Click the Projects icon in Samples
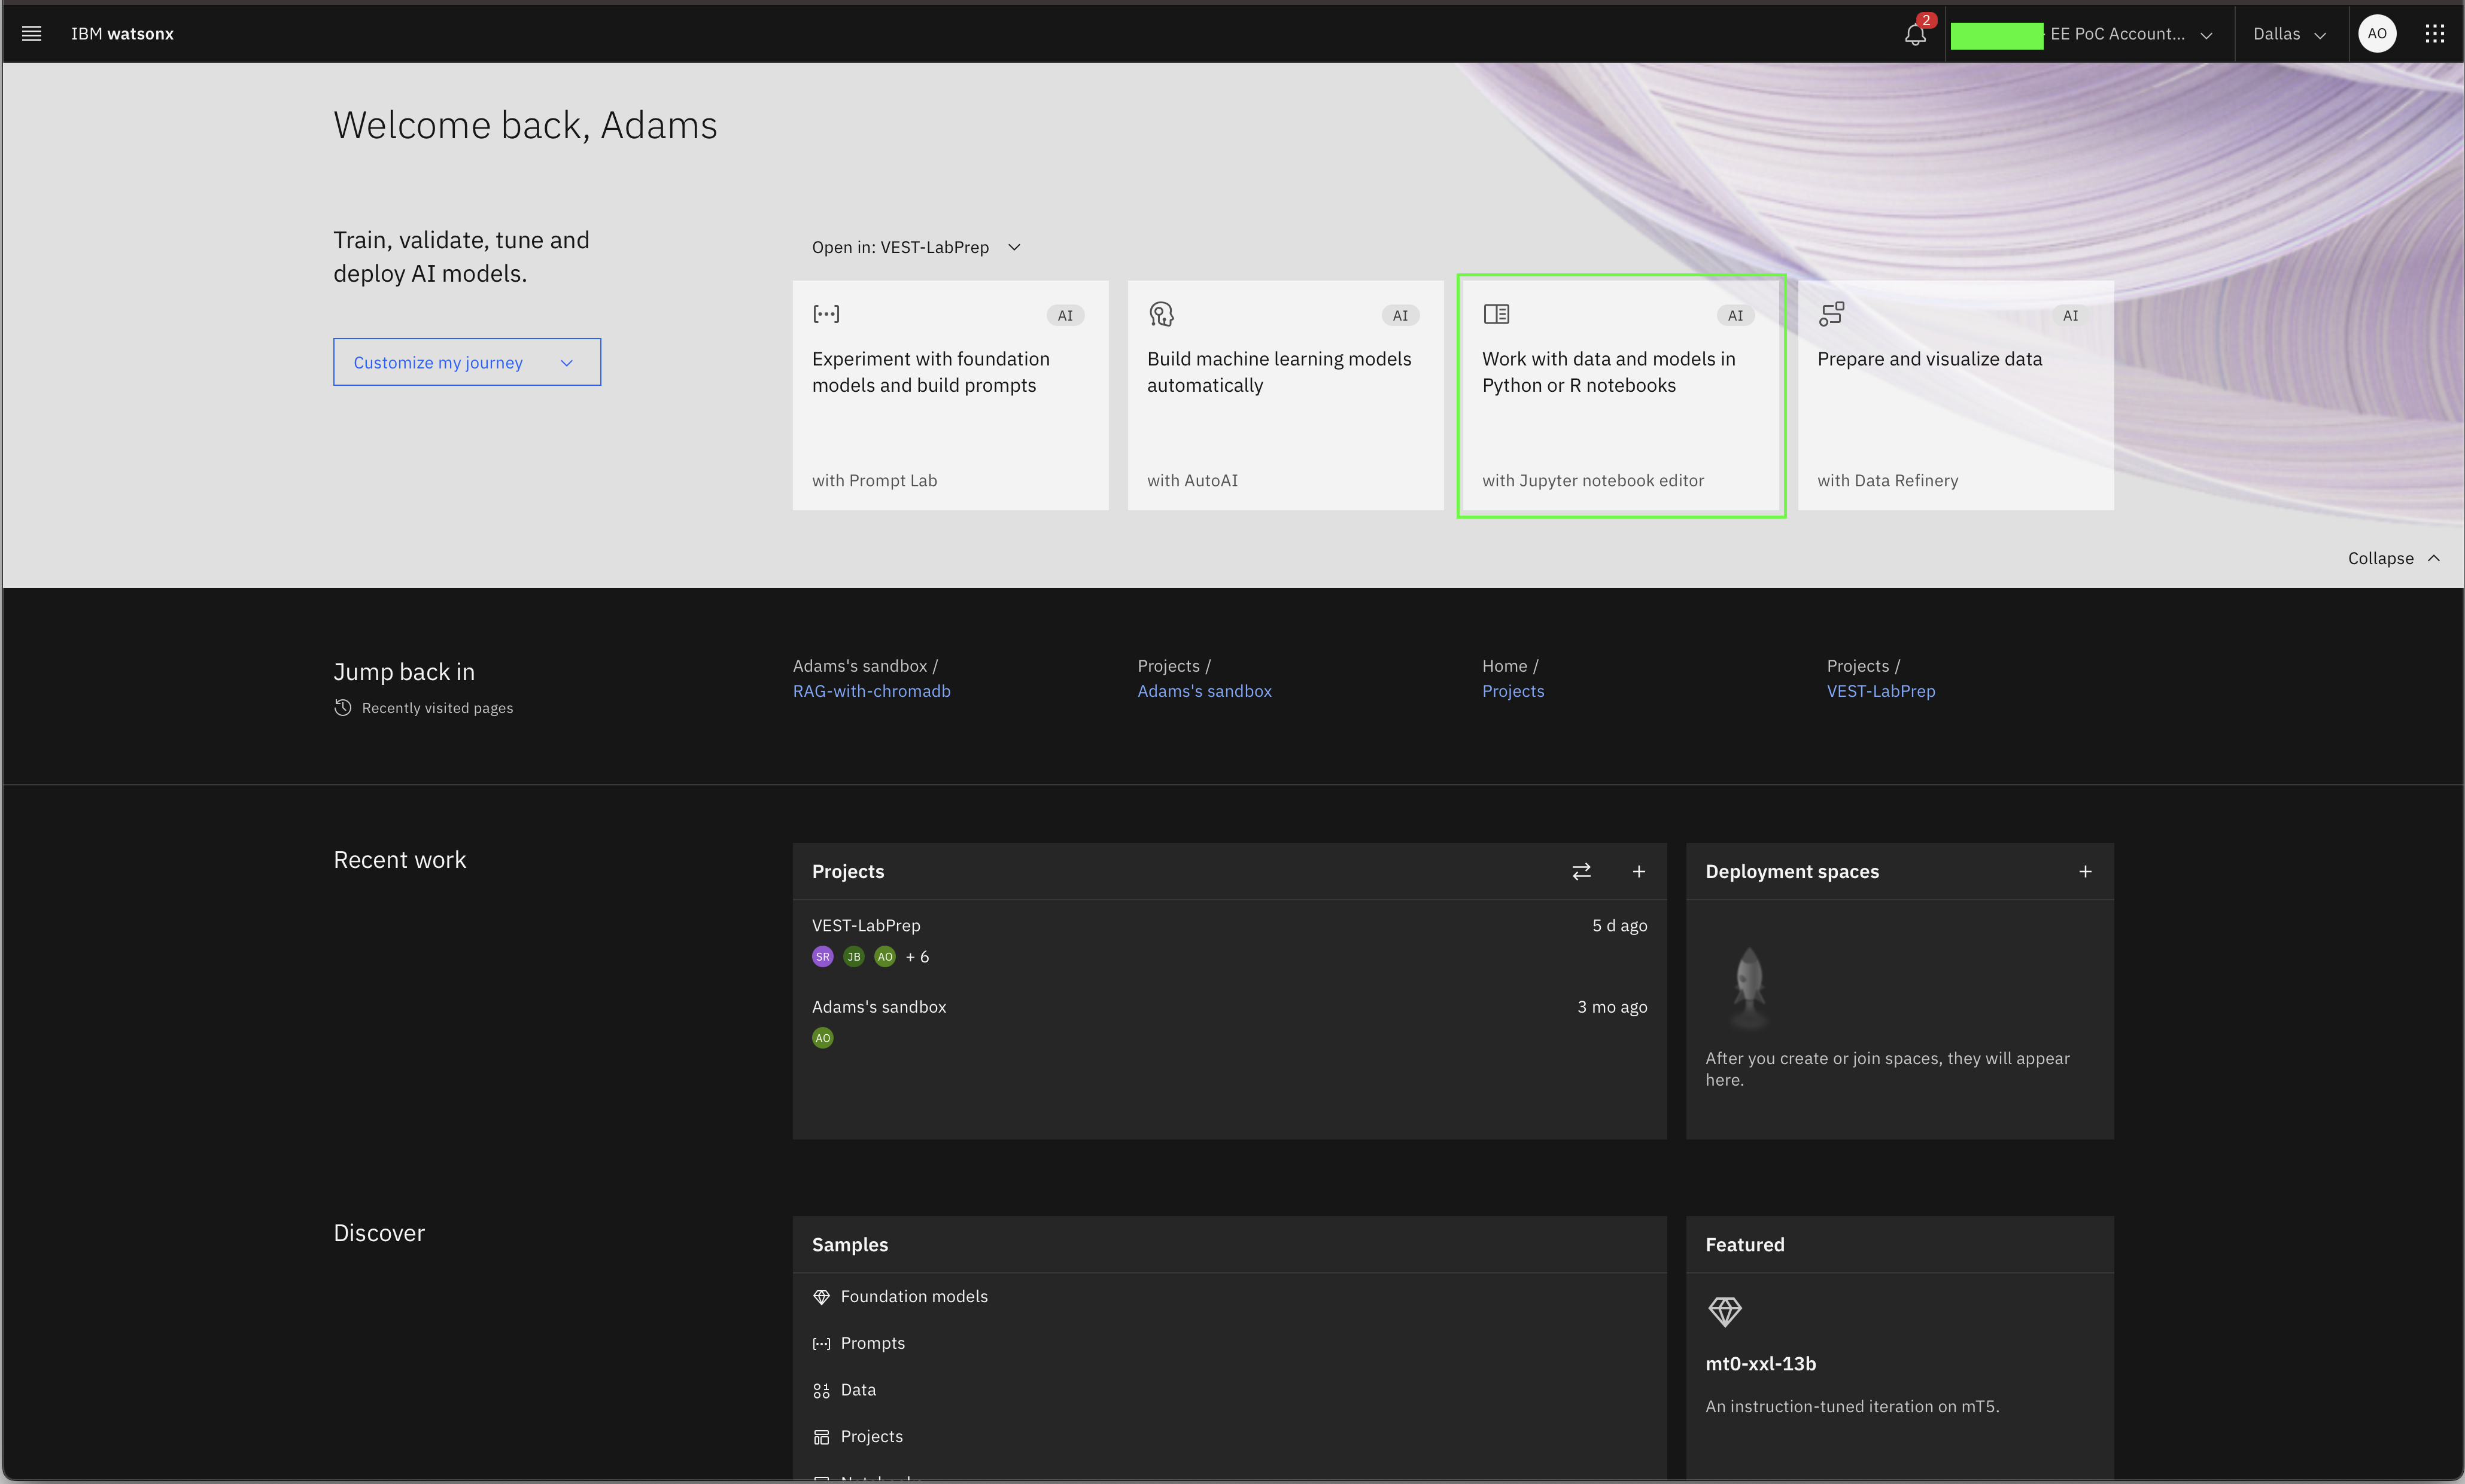This screenshot has height=1484, width=2465. [821, 1437]
